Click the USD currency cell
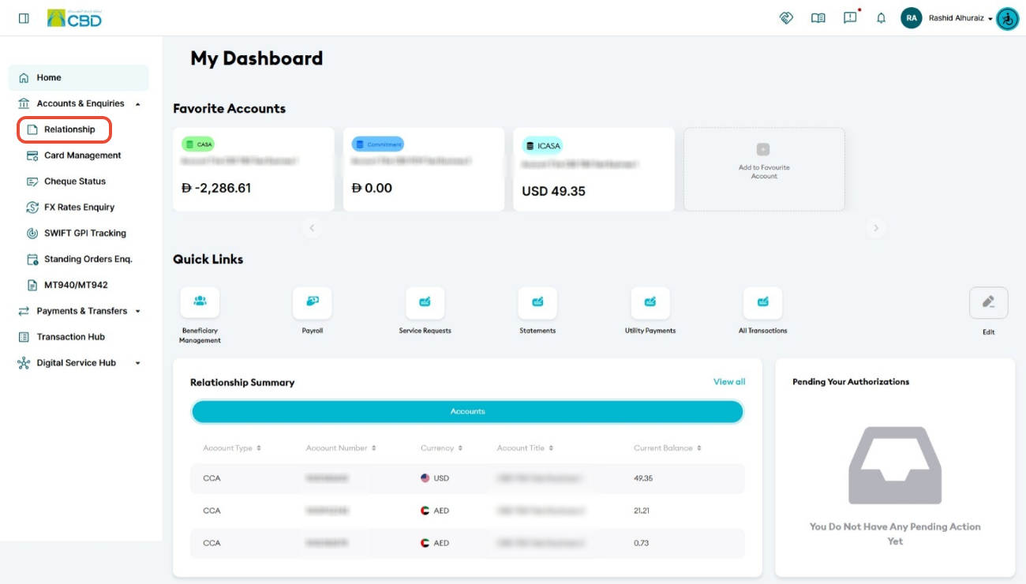The image size is (1026, 584). (x=435, y=478)
